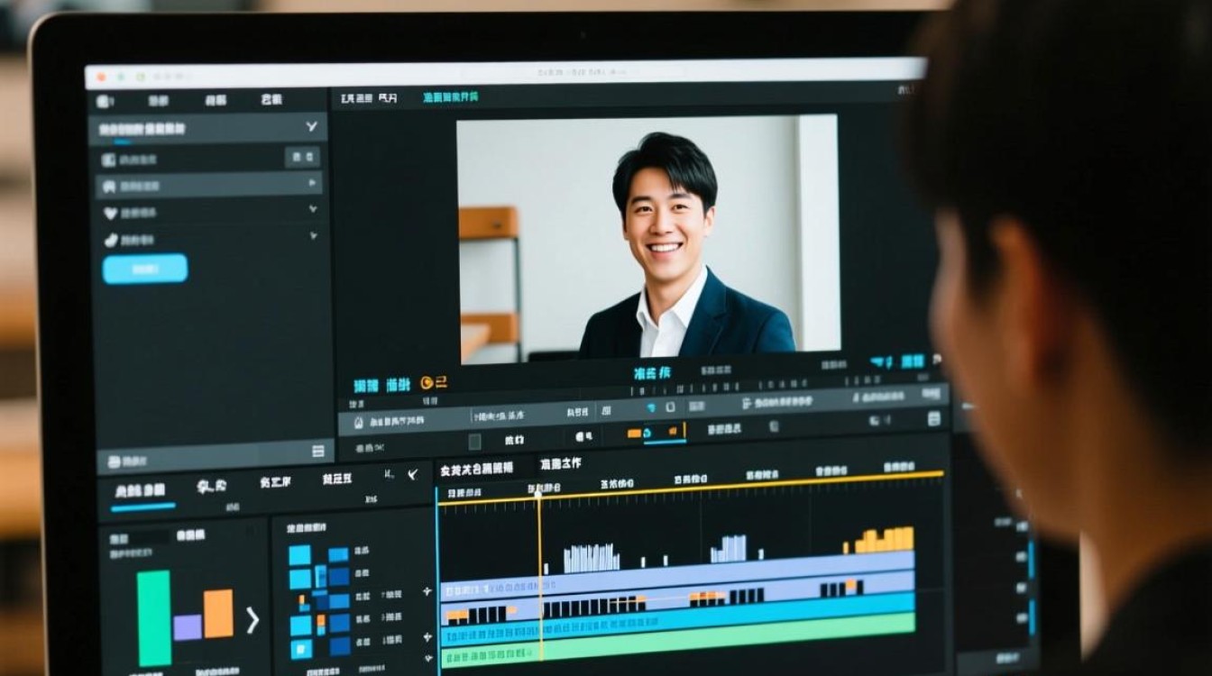Click the list icon at the left panel's bottom bar
Viewport: 1212px width, 676px height.
point(317,451)
